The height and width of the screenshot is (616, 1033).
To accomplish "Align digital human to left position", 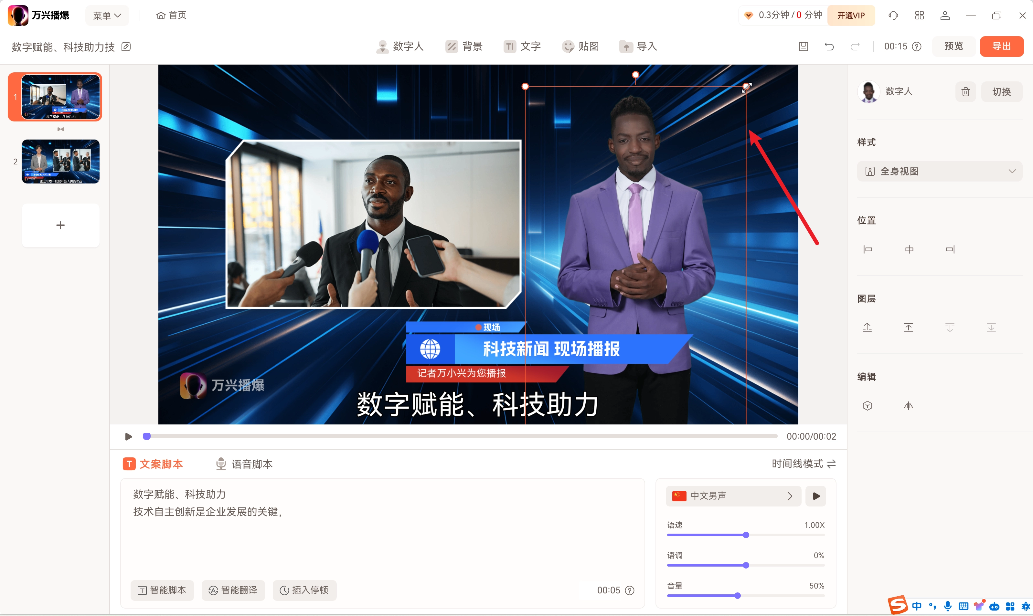I will (x=868, y=249).
